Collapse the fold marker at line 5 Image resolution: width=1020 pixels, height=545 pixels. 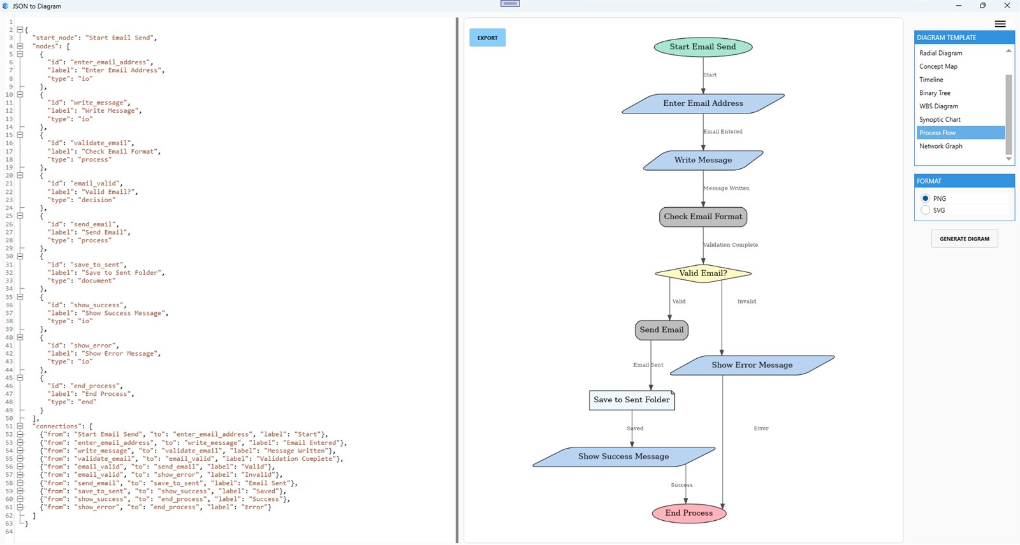pos(20,54)
